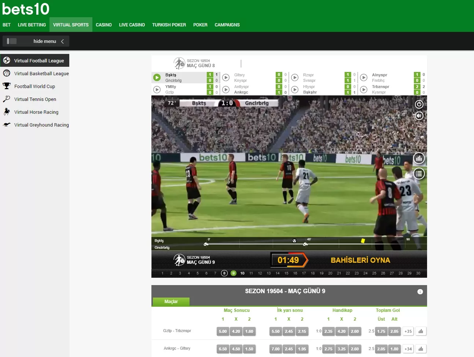
Task: Open LIVE CASINO section
Action: [132, 25]
